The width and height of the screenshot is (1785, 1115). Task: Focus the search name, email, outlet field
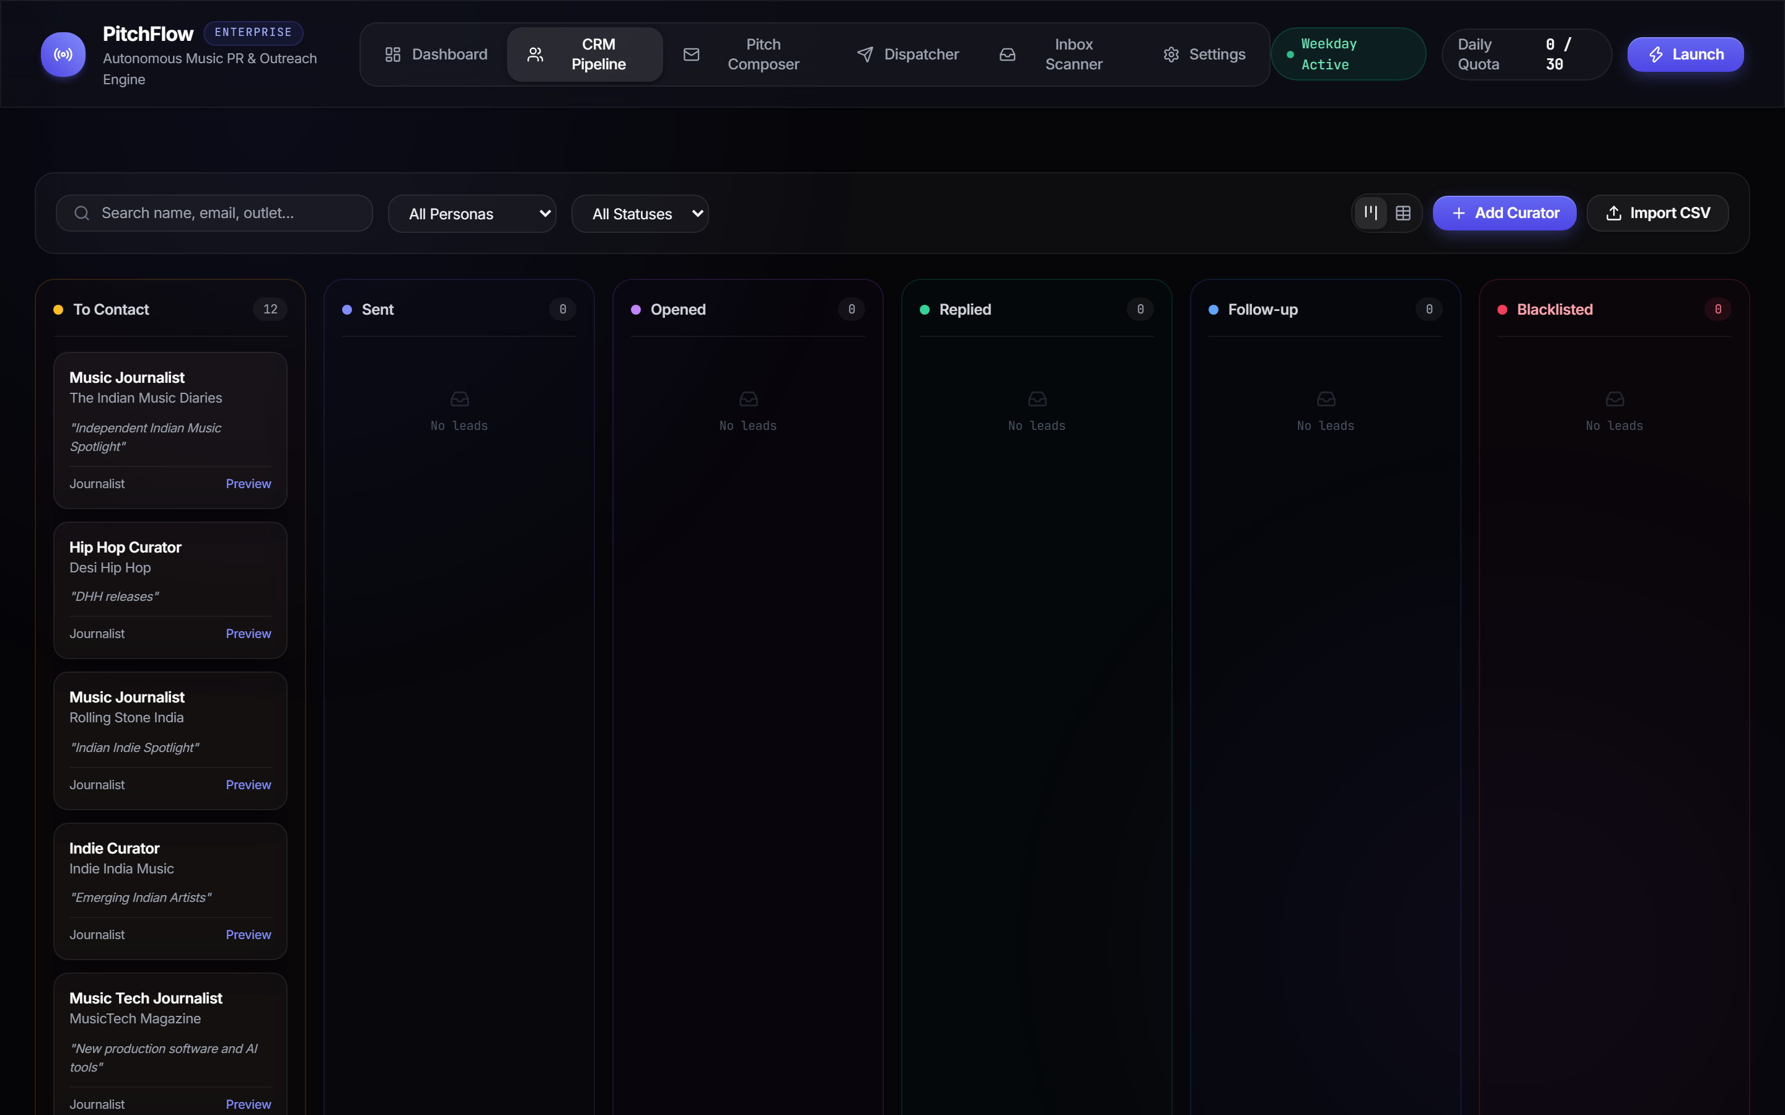(x=214, y=213)
